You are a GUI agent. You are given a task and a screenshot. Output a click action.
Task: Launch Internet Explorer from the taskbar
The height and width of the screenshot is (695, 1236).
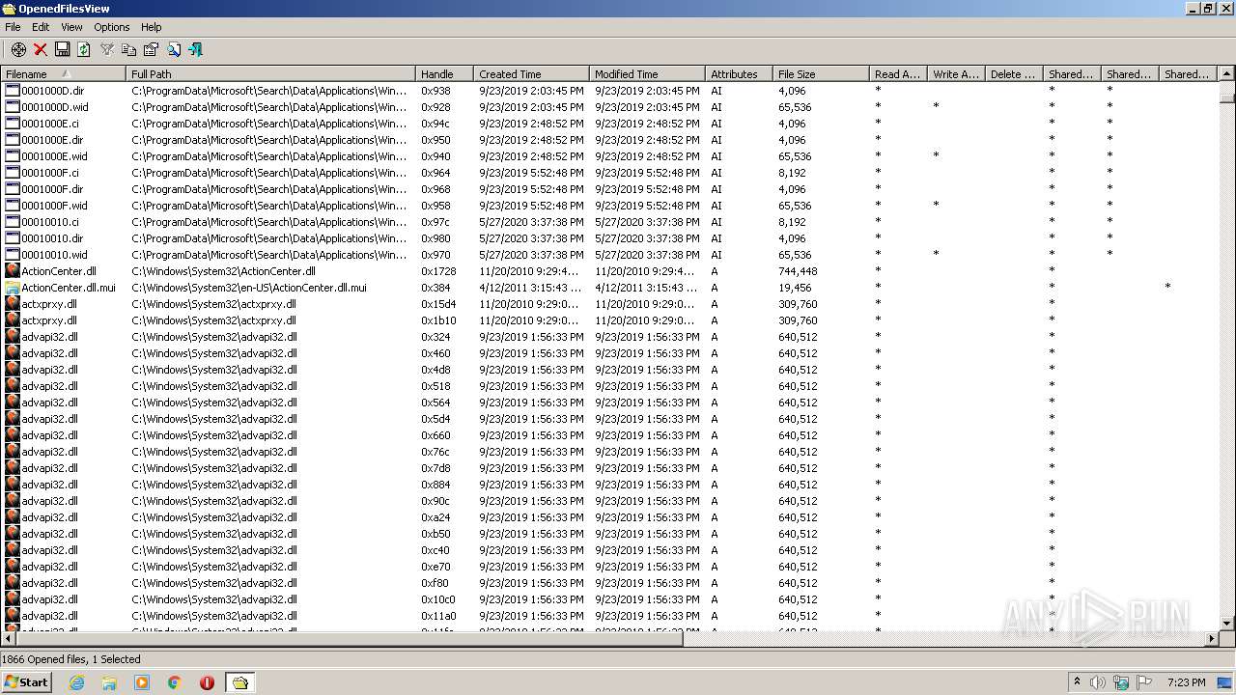76,682
